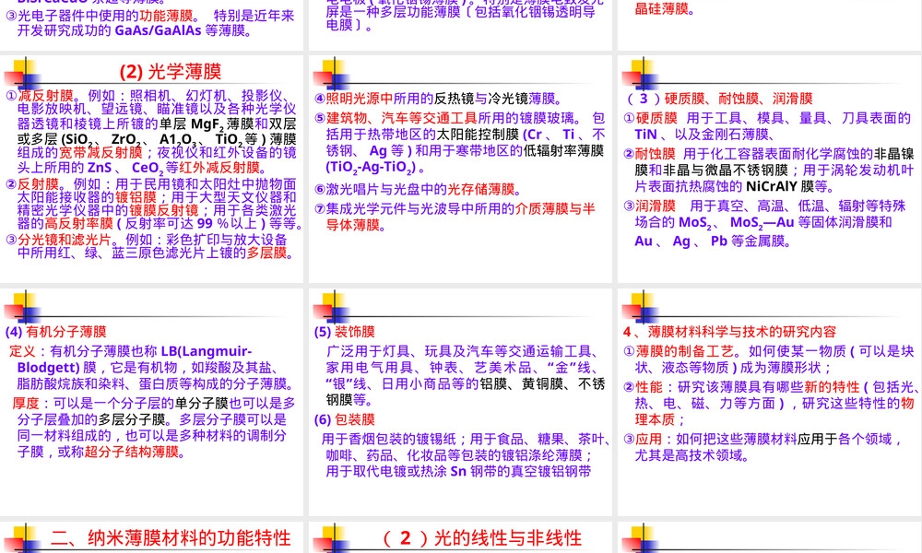
Task: Click the red phrase 镀铝膜
Action: (136, 197)
